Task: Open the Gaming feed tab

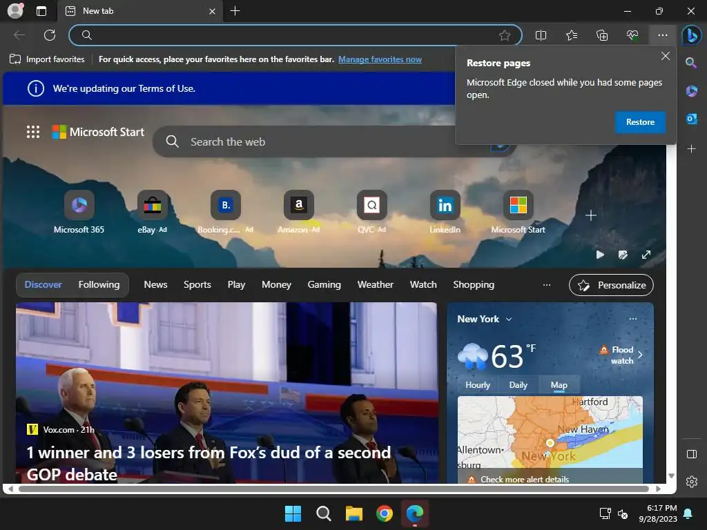Action: point(325,284)
